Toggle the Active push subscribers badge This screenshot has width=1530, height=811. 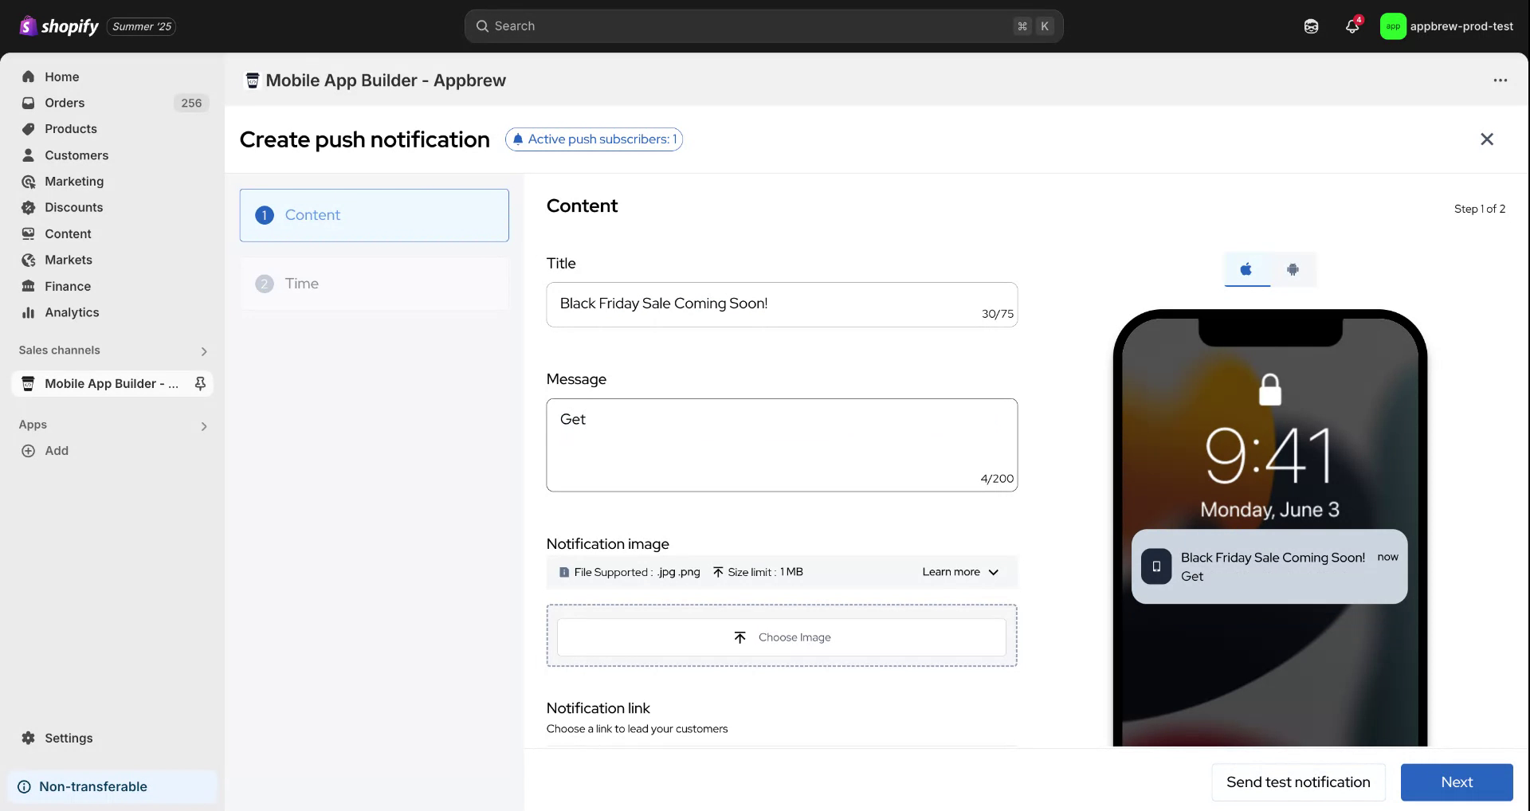(x=593, y=139)
